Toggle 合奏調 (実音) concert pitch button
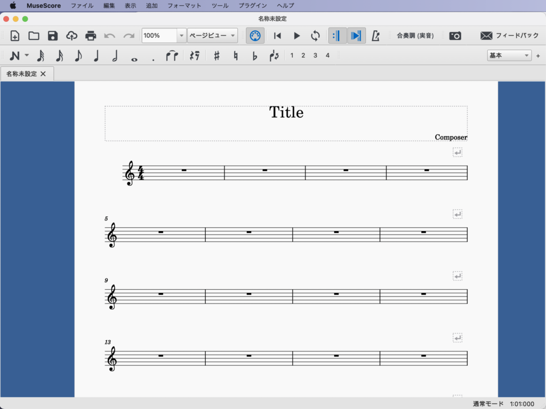 pos(415,36)
